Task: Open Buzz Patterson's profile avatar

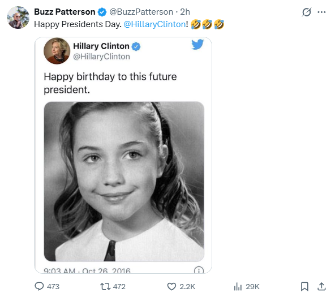Action: 18,18
